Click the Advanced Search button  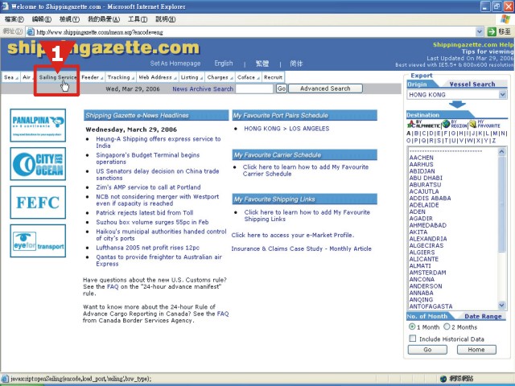[x=325, y=88]
